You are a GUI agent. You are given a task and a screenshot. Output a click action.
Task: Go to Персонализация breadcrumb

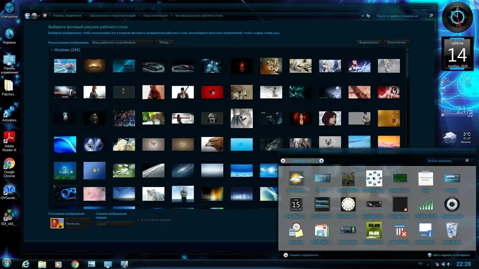pyautogui.click(x=155, y=16)
